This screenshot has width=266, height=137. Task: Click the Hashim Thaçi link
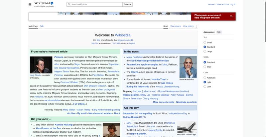click(159, 79)
